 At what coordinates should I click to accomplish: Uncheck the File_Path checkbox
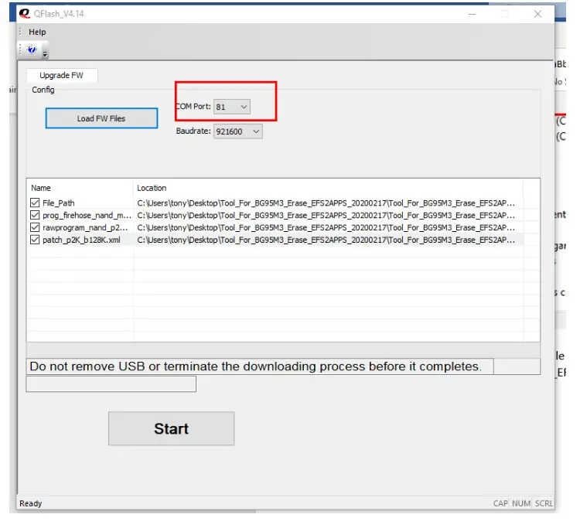35,203
